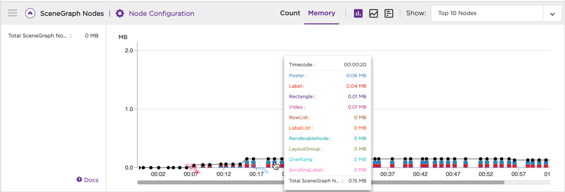The width and height of the screenshot is (565, 192).
Task: Click the Docs question mark icon
Action: click(x=79, y=180)
